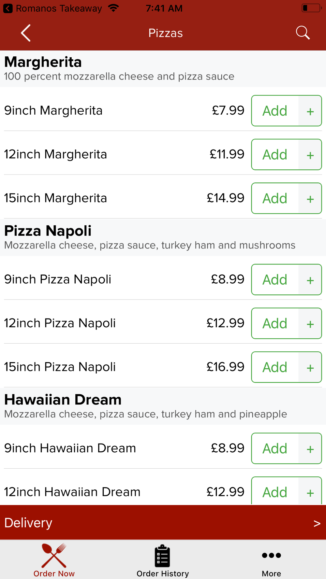Viewport: 326px width, 579px height.
Task: Tap plus icon for 9inch Hawaiian Dream
Action: tap(310, 449)
